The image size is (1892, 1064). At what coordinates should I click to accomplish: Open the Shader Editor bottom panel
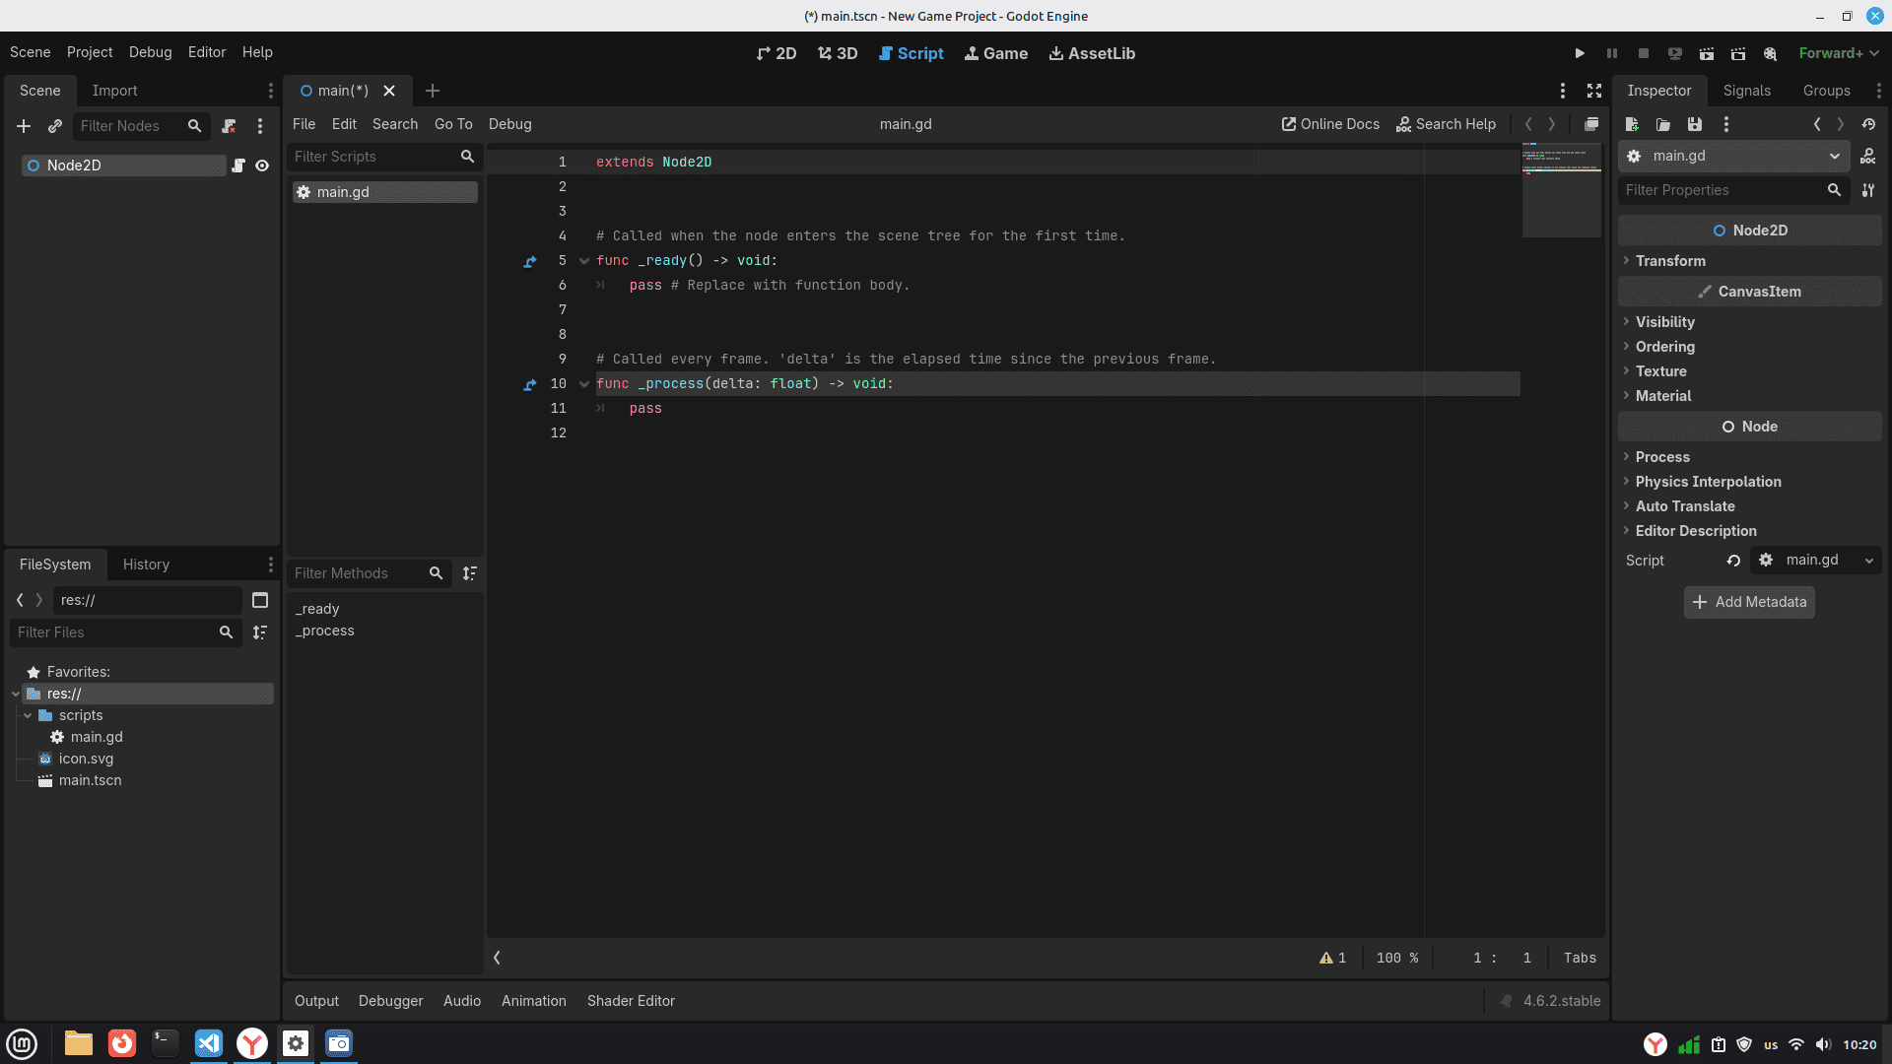(x=631, y=1001)
